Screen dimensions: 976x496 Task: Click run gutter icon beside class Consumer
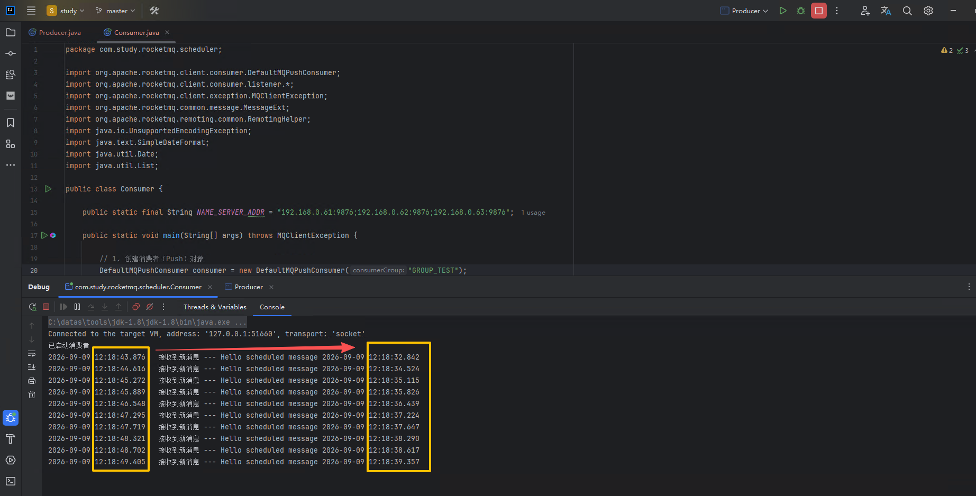[48, 189]
